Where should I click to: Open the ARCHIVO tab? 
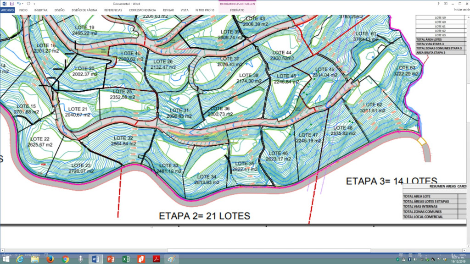(7, 10)
